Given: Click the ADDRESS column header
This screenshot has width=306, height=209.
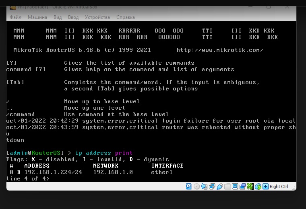Looking at the screenshot, I should [x=37, y=166].
